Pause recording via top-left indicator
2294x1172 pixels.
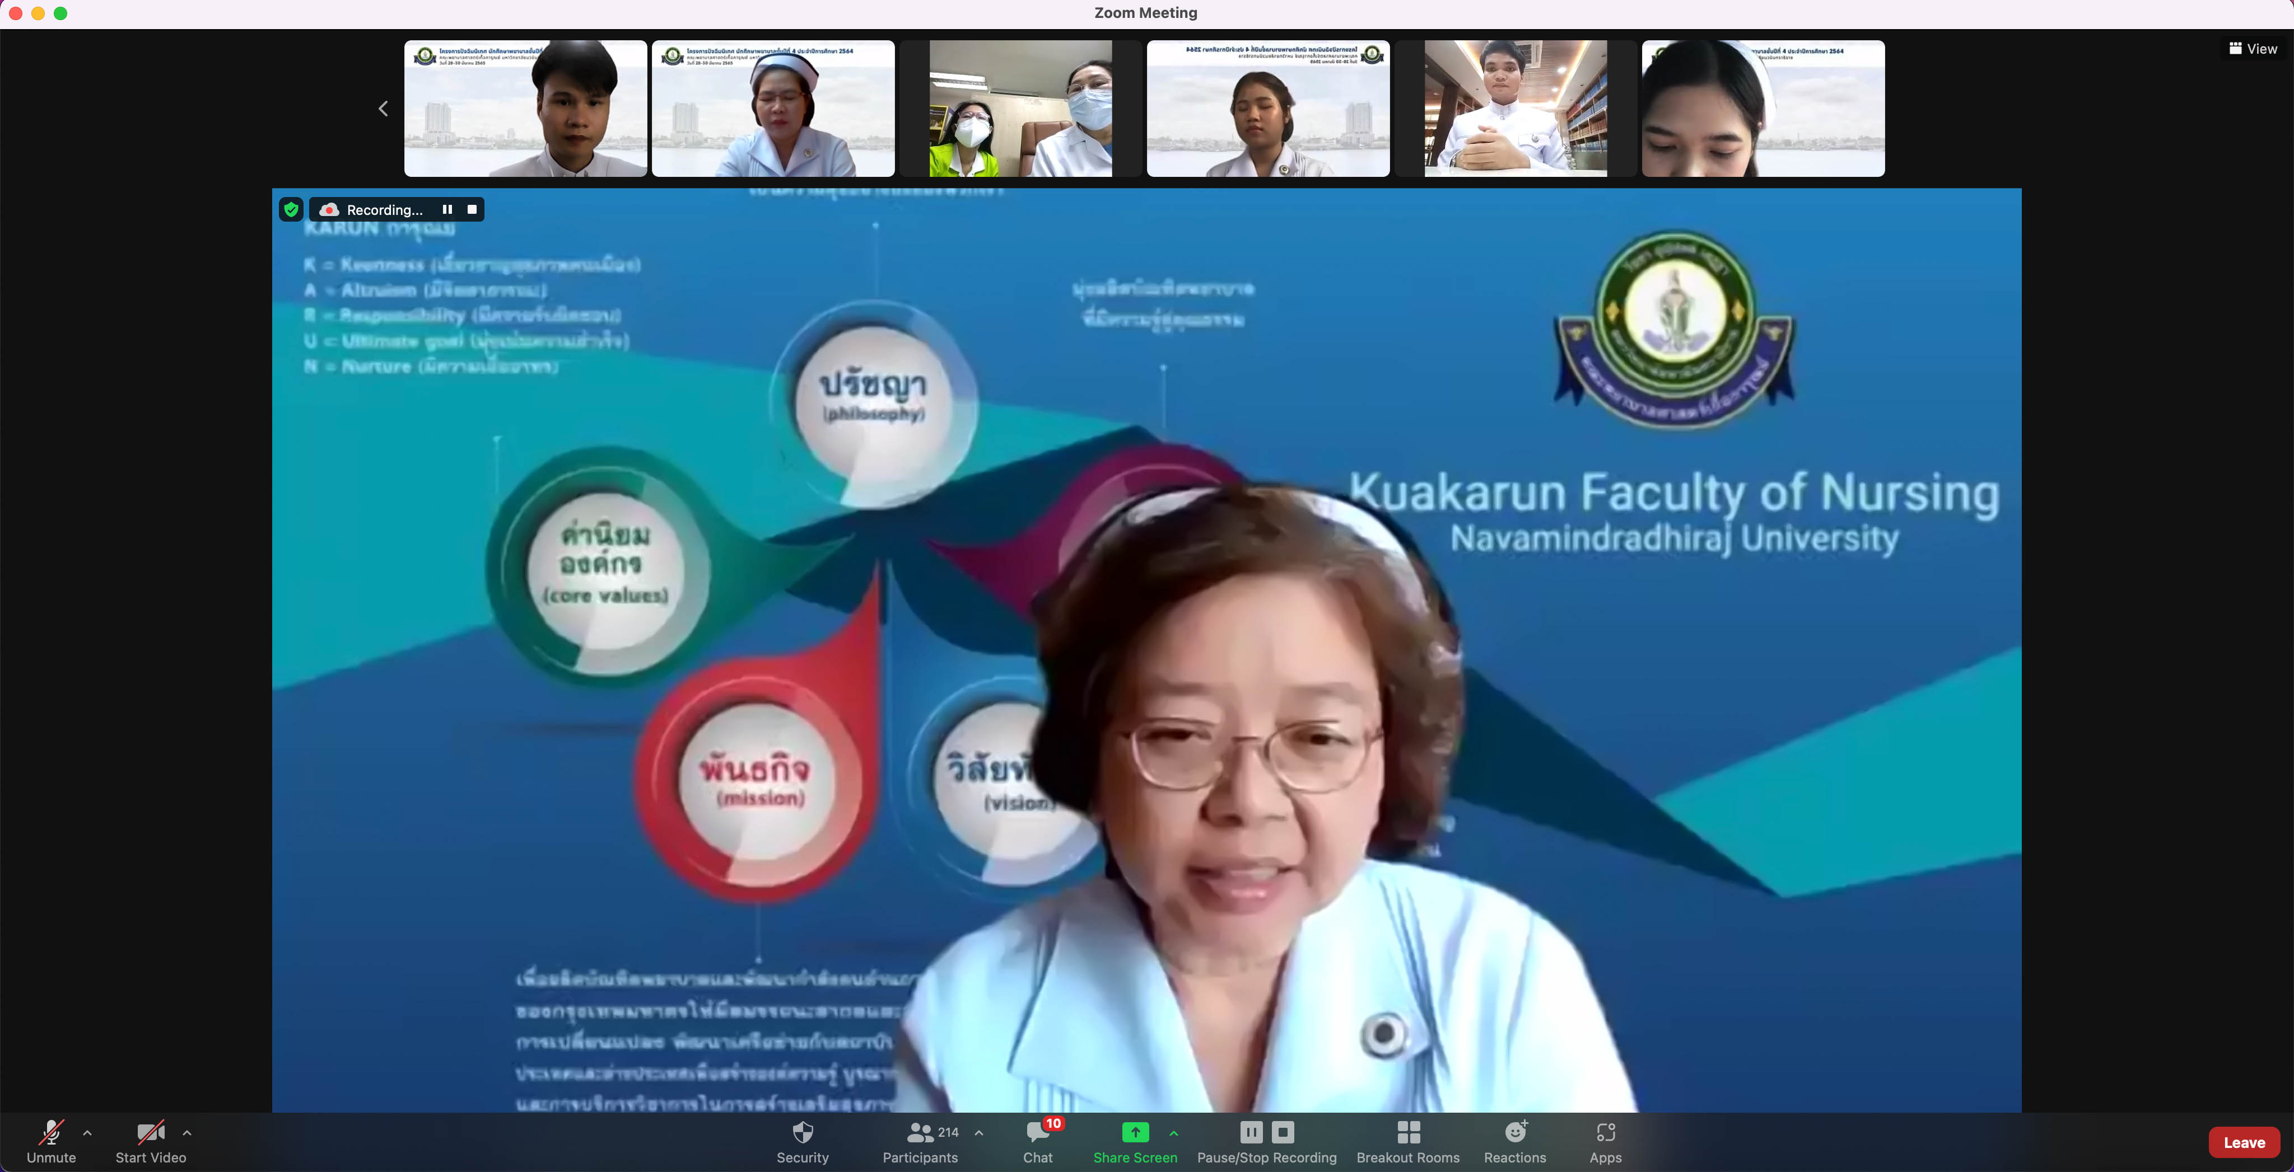tap(447, 210)
